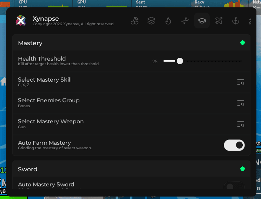Open the sparkle shuriken tab icon
Image resolution: width=261 pixels, height=199 pixels.
[185, 21]
